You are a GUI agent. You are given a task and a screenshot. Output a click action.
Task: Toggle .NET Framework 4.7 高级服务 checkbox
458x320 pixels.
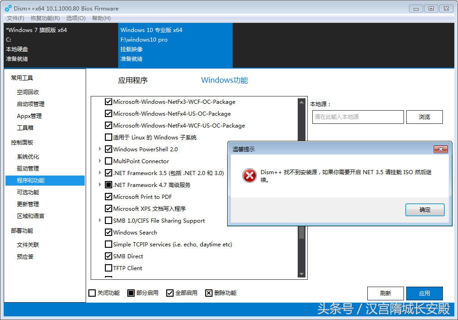[109, 185]
